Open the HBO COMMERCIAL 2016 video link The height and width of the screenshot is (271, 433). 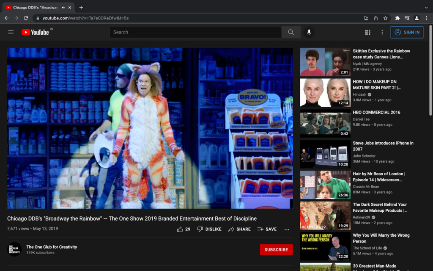(x=377, y=112)
